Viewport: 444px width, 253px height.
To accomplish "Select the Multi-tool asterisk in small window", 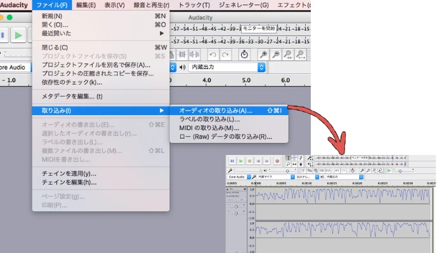I will click(301, 164).
